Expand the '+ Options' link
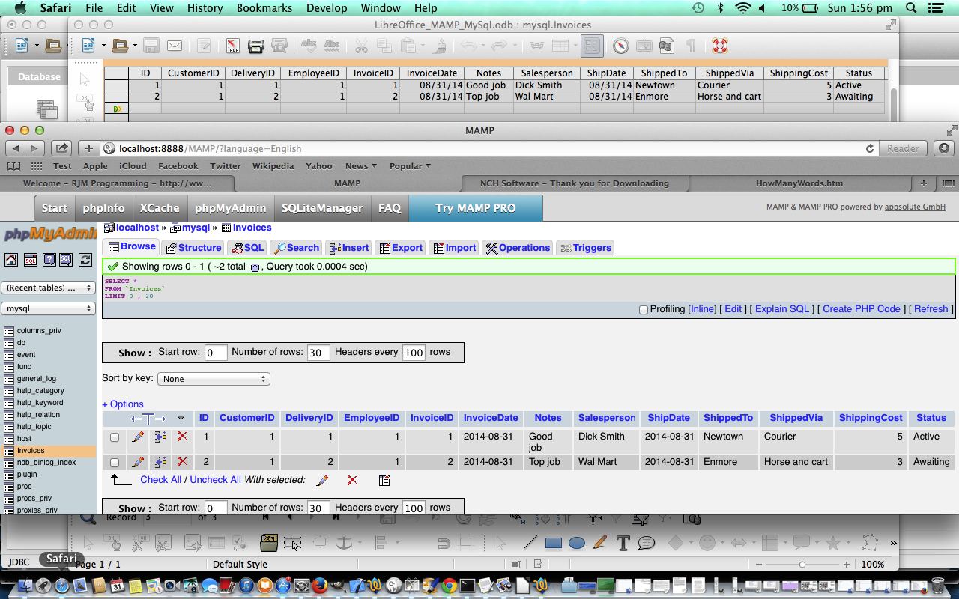This screenshot has height=599, width=959. click(123, 404)
